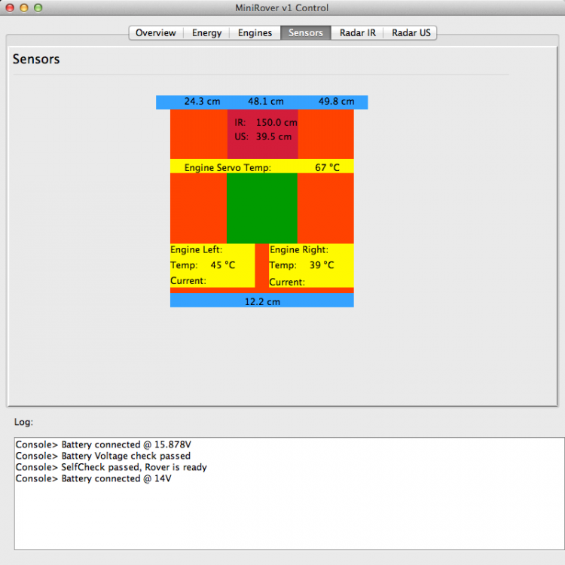This screenshot has width=565, height=565.
Task: Click the 48.1 cm front-center distance reading
Action: (265, 102)
